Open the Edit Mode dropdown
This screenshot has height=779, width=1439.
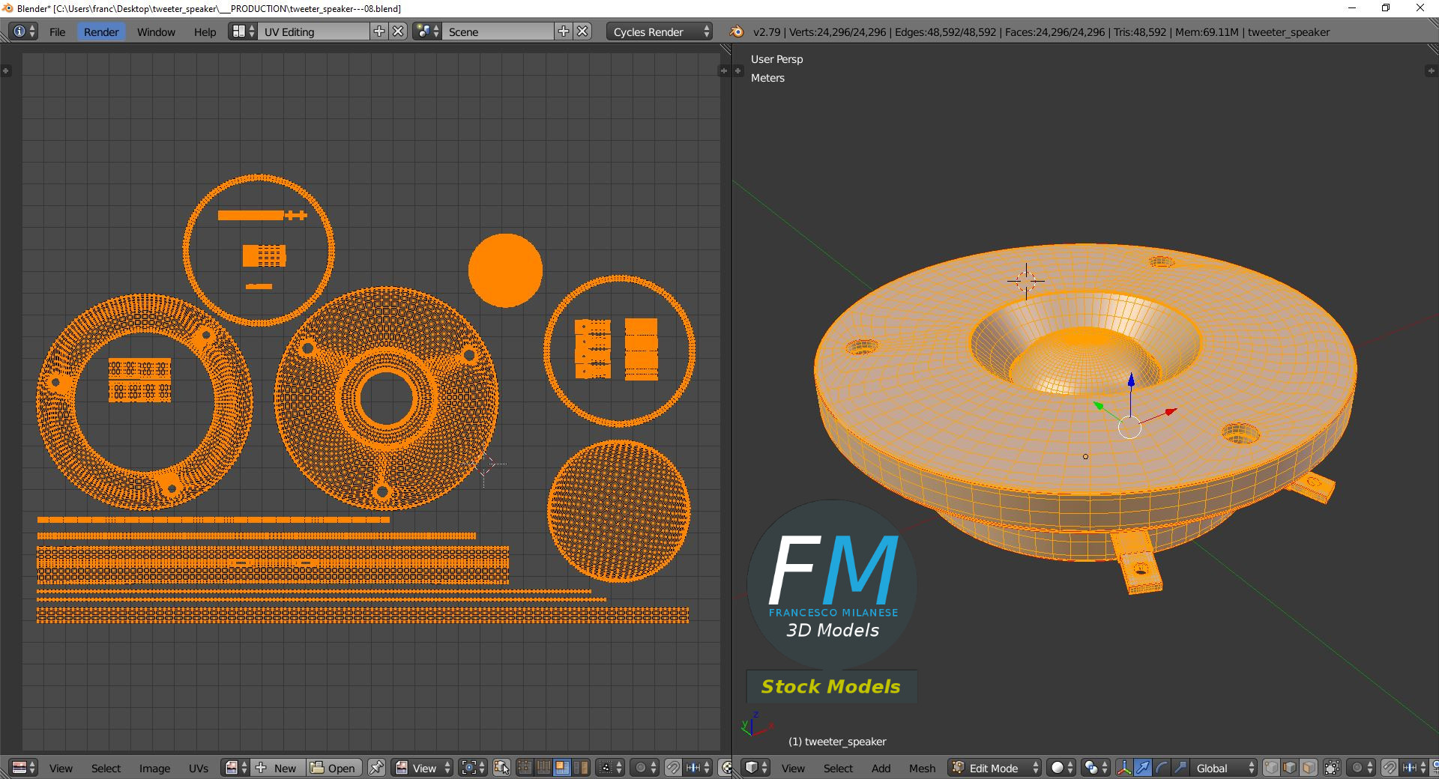(x=995, y=768)
